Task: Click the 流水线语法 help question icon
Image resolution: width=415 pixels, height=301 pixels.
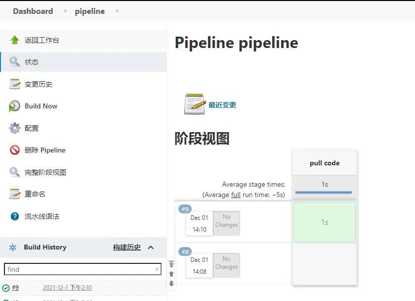Action: click(15, 216)
